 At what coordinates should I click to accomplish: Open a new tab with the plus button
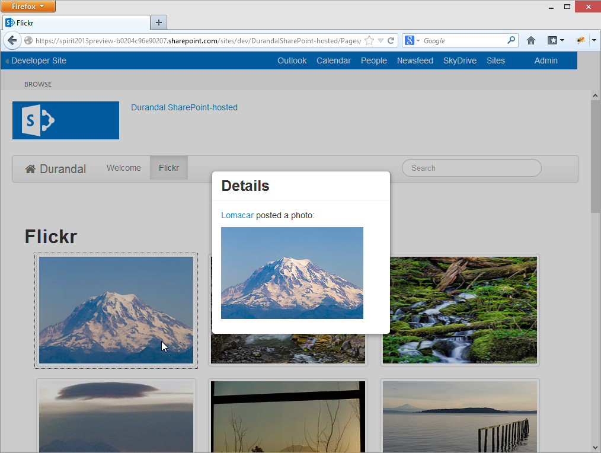point(159,23)
